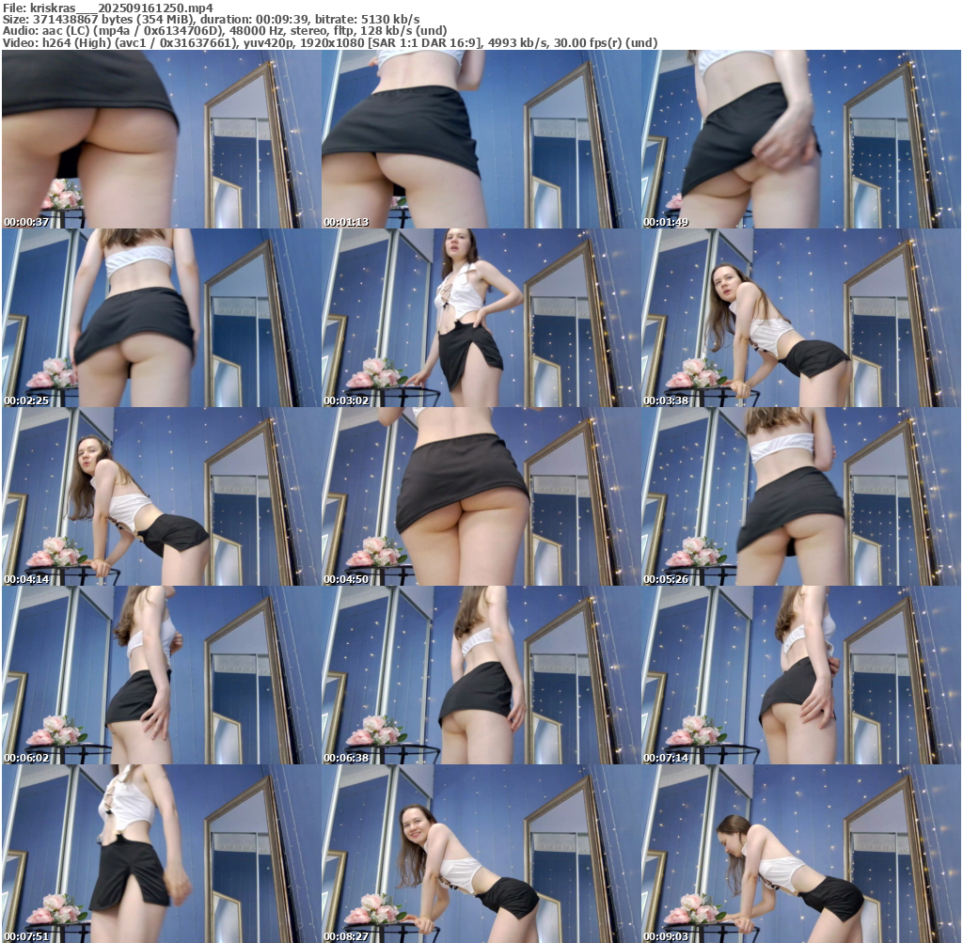
Task: Pick the thumbnail marked 00:04:14
Action: (x=162, y=496)
